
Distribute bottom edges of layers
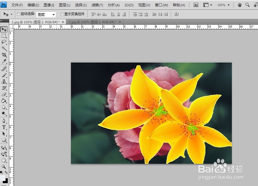[146, 14]
